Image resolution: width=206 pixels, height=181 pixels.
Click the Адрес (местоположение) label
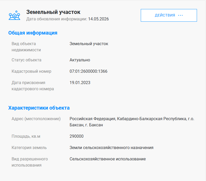pos(36,119)
